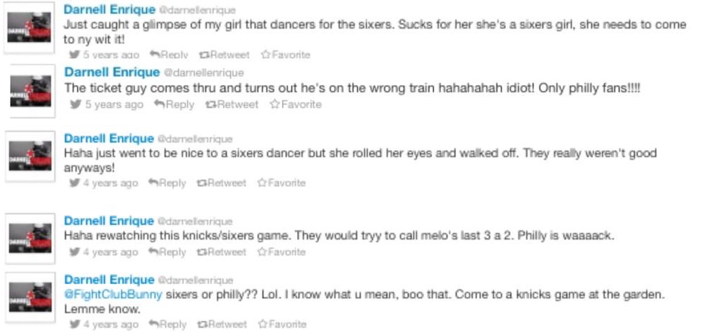Retweet the rolled her eyes tweet
Screen dimensions: 704x333
[x=223, y=182]
